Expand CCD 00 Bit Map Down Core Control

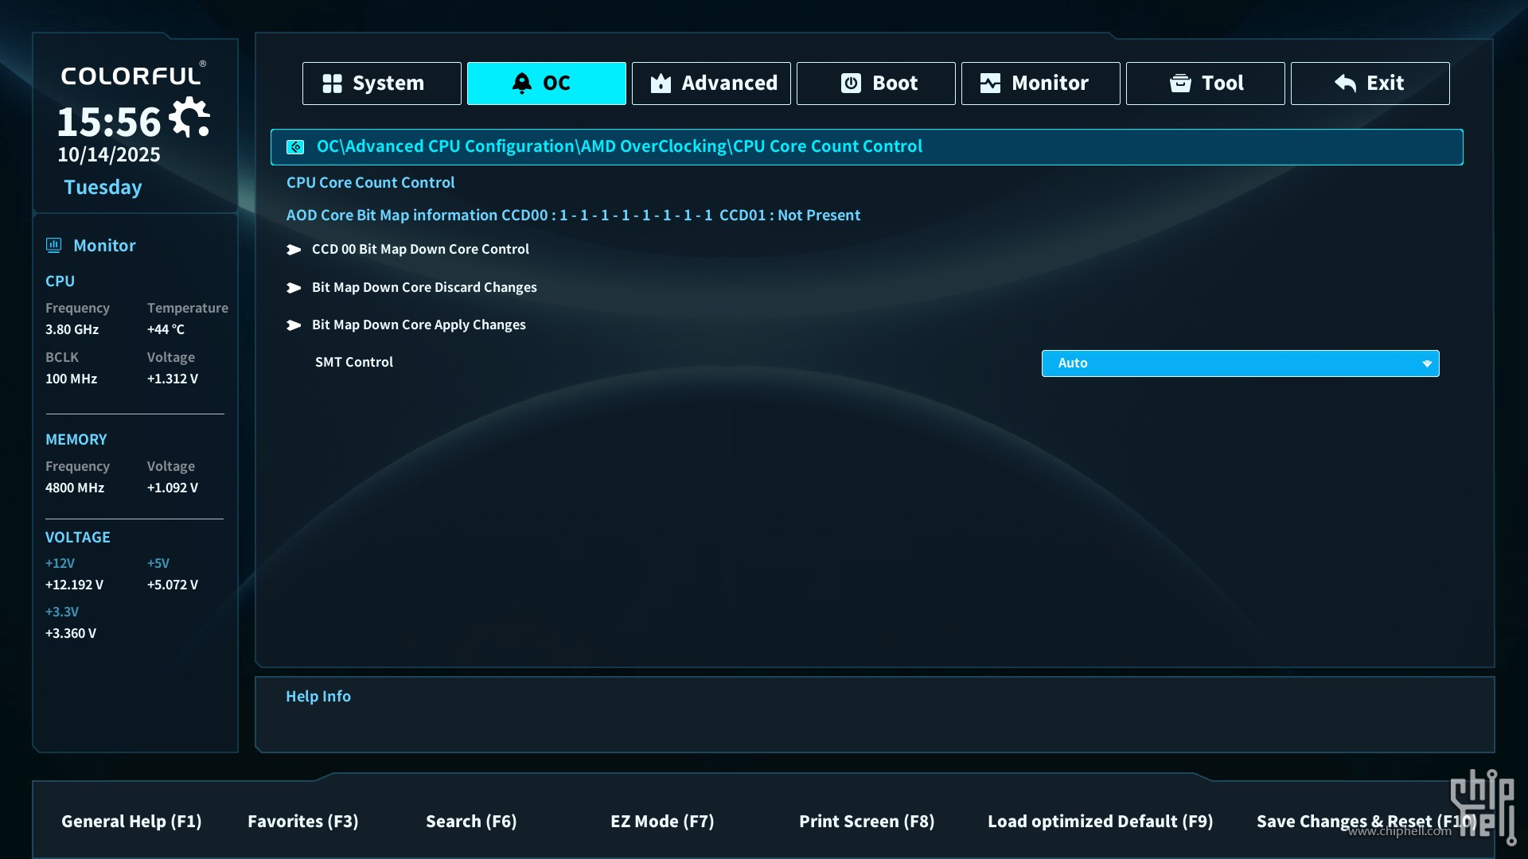pos(420,250)
